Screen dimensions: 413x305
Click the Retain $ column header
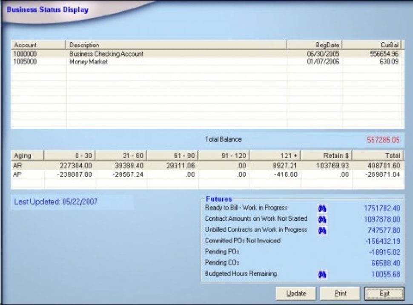pos(326,156)
